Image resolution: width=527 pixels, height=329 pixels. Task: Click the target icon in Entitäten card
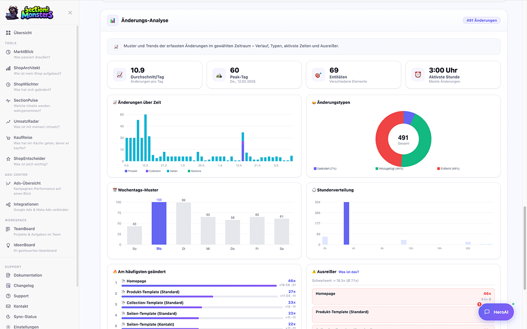(x=318, y=75)
